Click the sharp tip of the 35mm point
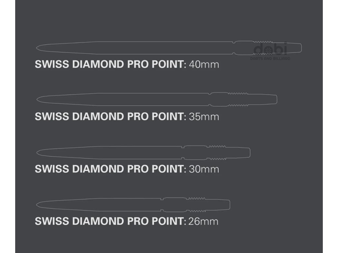This screenshot has height=253, width=338. 37,99
